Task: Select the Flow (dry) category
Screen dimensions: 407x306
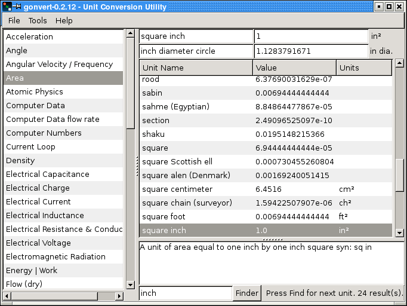Action: 63,283
